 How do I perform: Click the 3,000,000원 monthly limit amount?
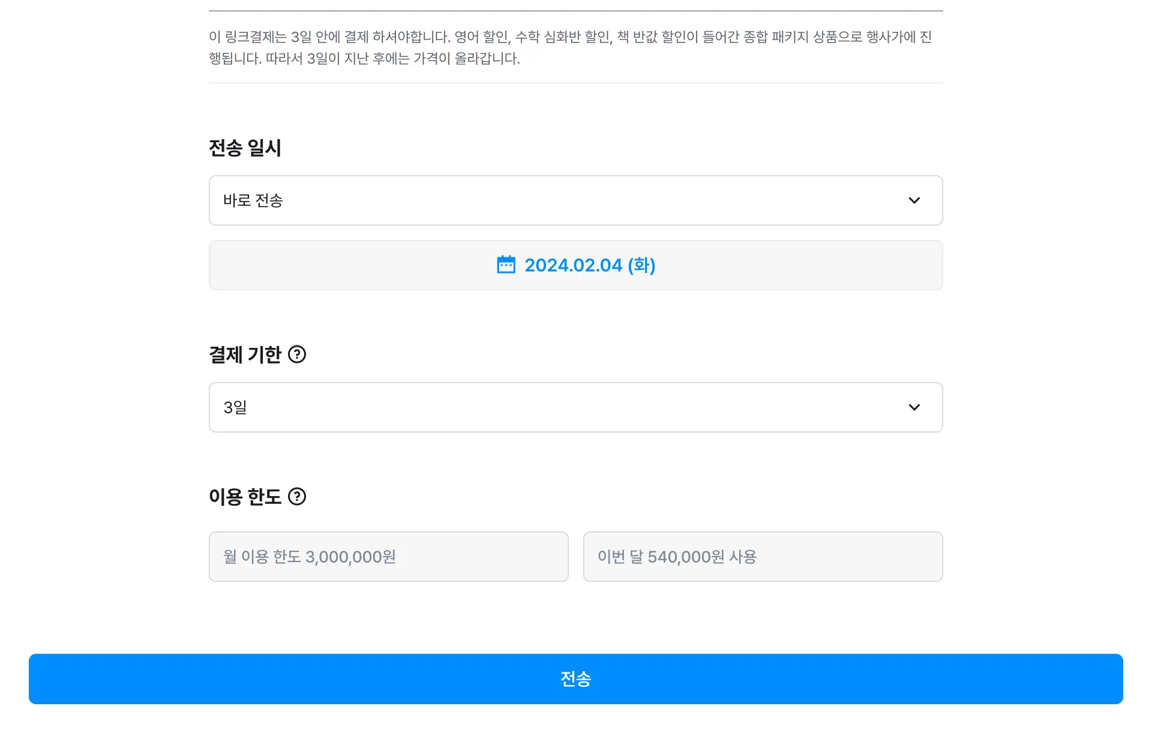point(350,557)
